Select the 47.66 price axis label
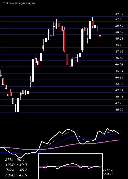128x179 pixels. (119, 52)
